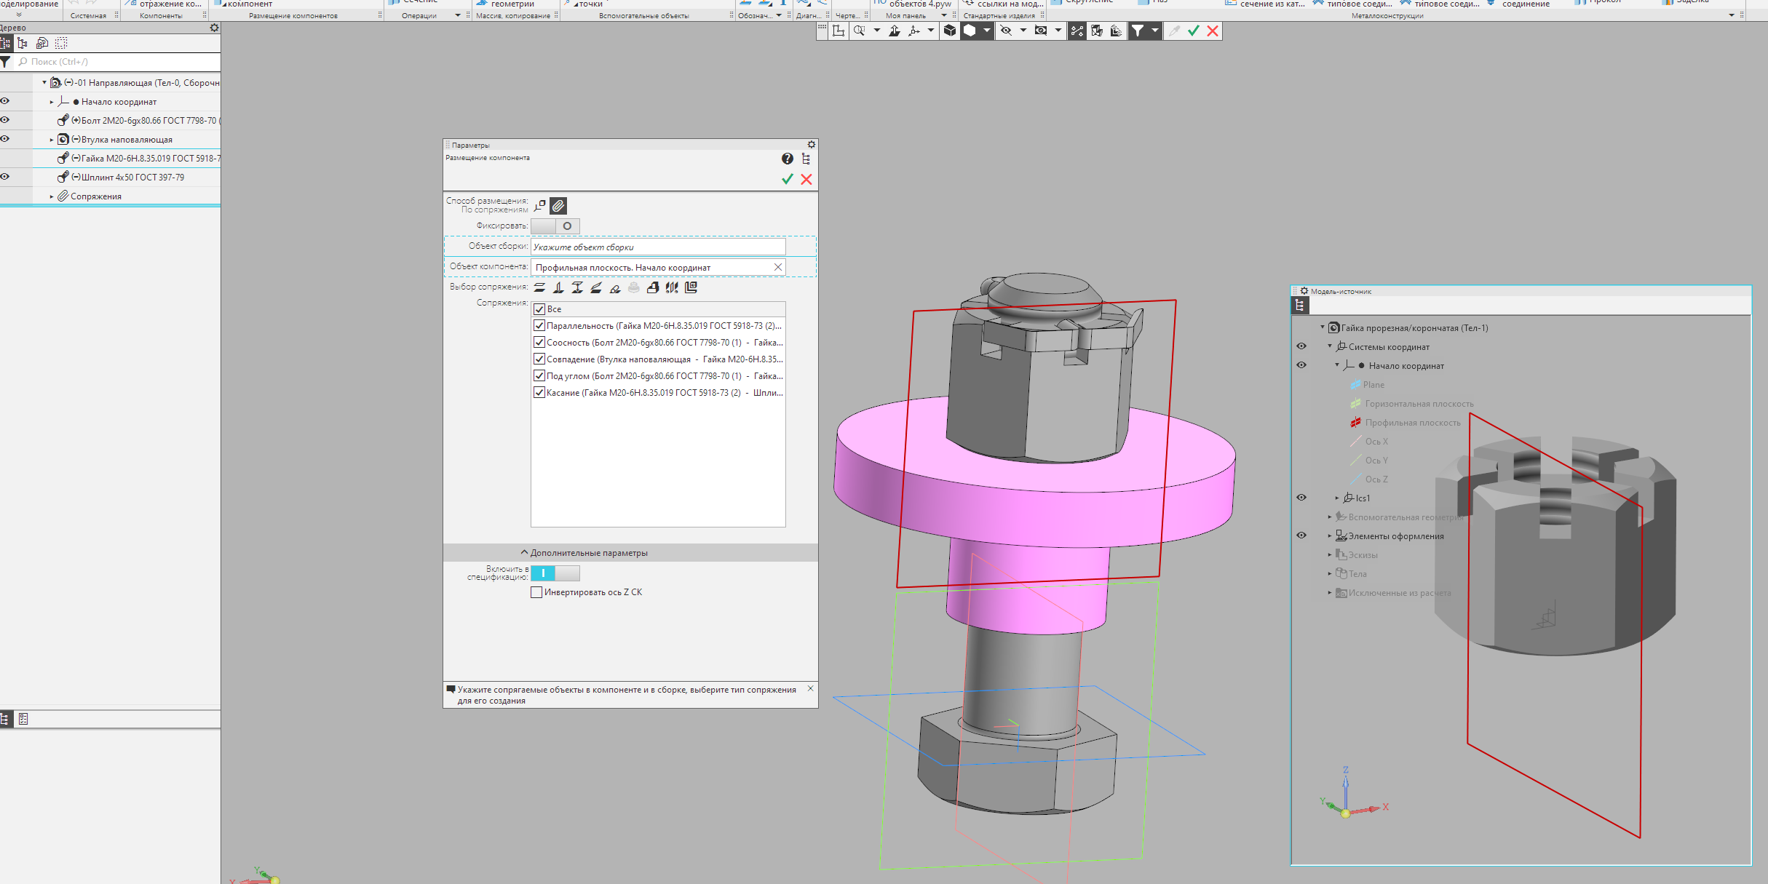The width and height of the screenshot is (1768, 884).
Task: Click the Объект сборки input field
Action: pos(658,247)
